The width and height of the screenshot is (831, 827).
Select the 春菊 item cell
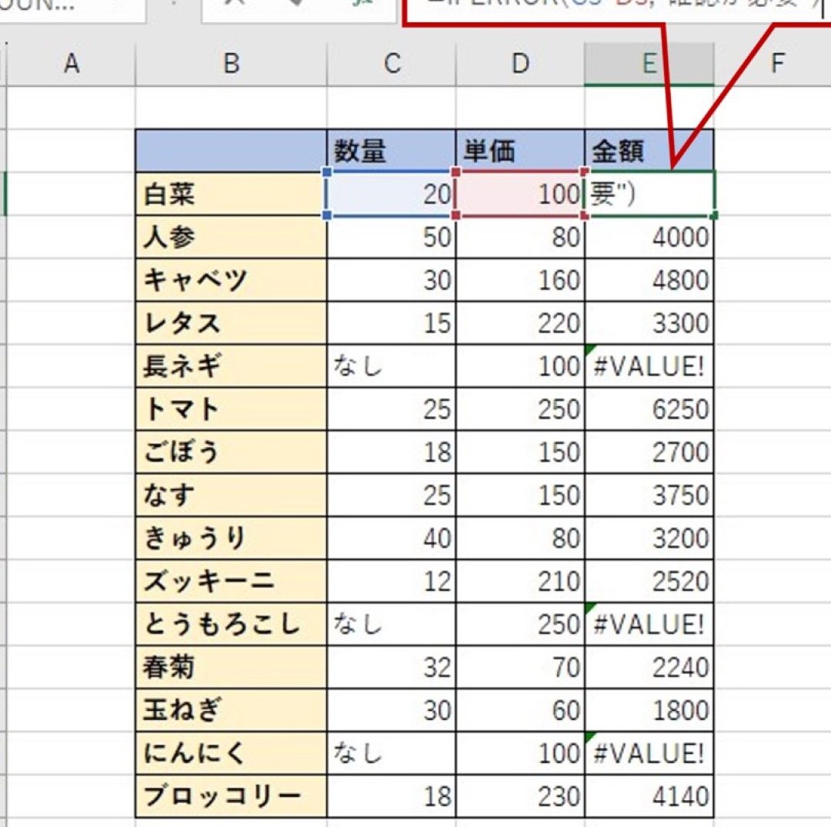click(231, 667)
